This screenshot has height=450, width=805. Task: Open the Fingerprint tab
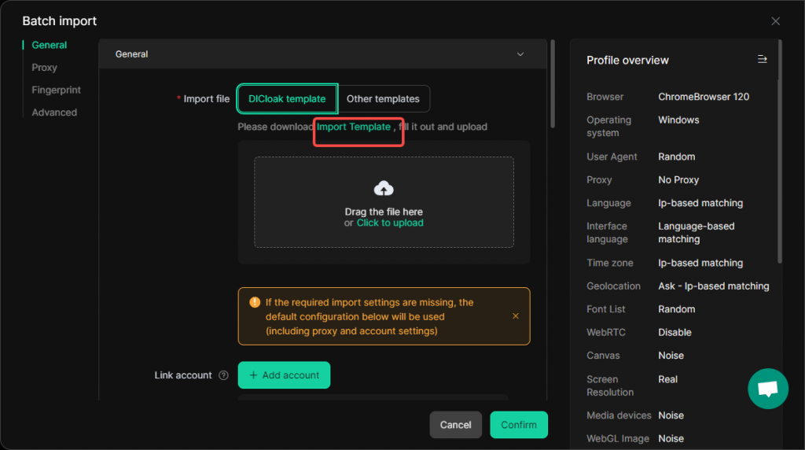[x=56, y=90]
